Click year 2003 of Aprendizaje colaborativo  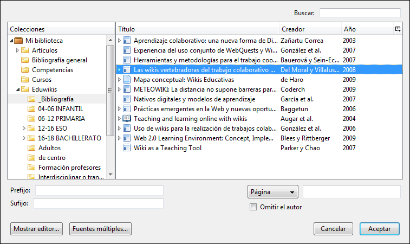click(349, 41)
